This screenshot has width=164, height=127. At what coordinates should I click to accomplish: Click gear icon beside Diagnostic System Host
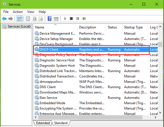pos(37,66)
